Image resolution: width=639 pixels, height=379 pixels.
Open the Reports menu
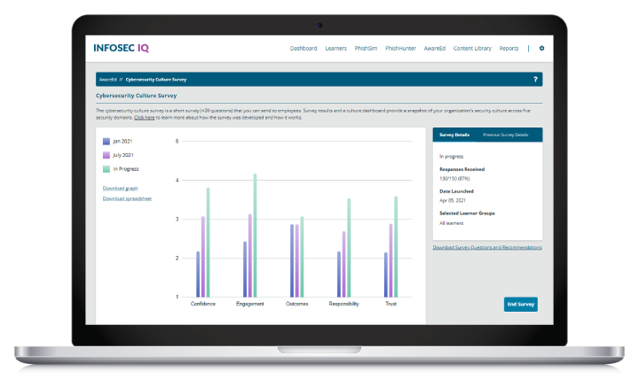coord(509,48)
